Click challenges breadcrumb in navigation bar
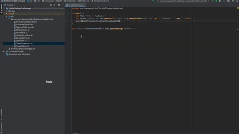This screenshot has width=239, height=134. click(x=70, y=1)
